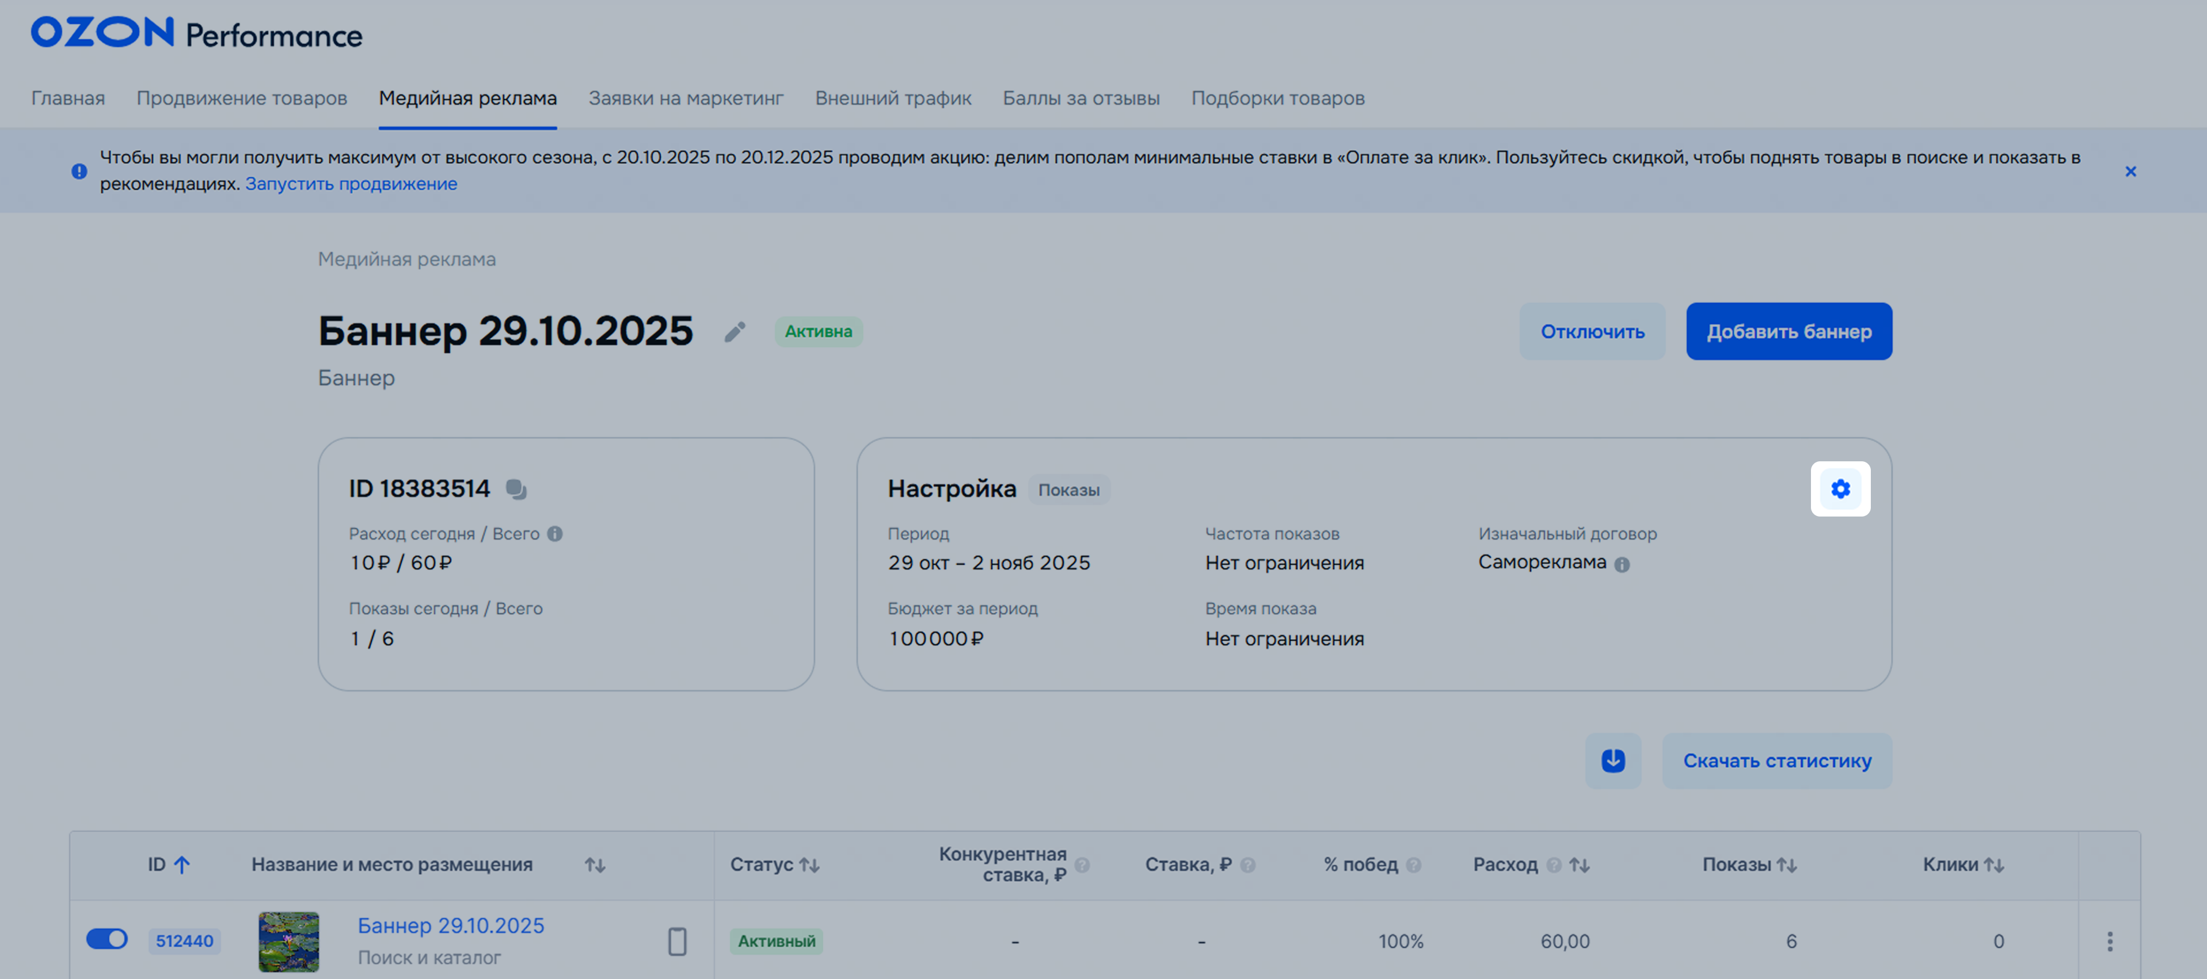Open the banner thumbnail image
2207x979 pixels.
pyautogui.click(x=289, y=940)
